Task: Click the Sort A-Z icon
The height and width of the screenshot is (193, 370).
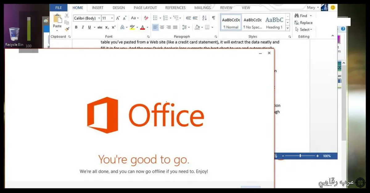Action: (204, 18)
